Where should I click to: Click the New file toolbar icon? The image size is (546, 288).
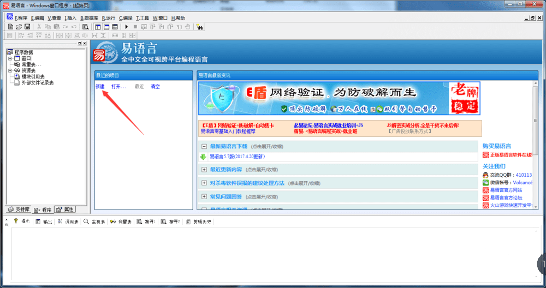[10, 27]
